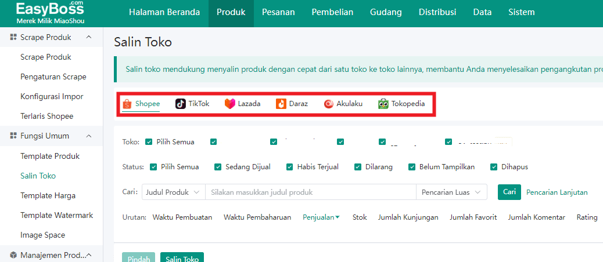Select the Shopee platform tab
This screenshot has height=262, width=603.
point(141,104)
